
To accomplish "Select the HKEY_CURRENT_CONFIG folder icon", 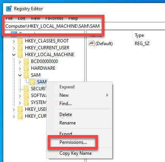I will pyautogui.click(x=20, y=116).
